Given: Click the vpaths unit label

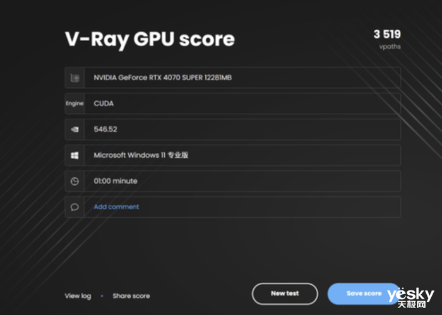Looking at the screenshot, I should tap(390, 47).
